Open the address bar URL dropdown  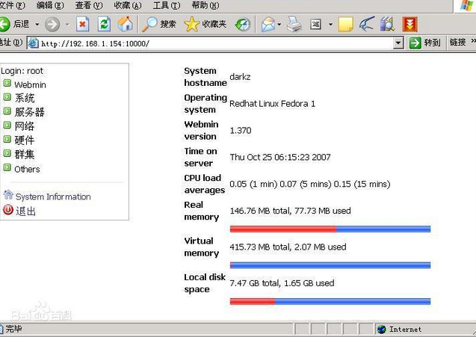pyautogui.click(x=398, y=43)
